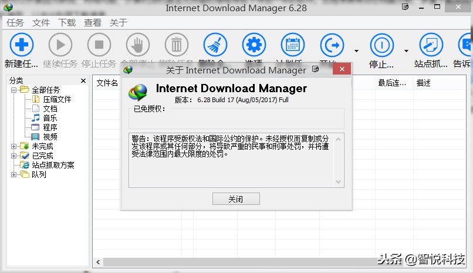Open the Site Grabber (站点抓取) toolbar icon
This screenshot has height=273, width=473.
coord(431,45)
